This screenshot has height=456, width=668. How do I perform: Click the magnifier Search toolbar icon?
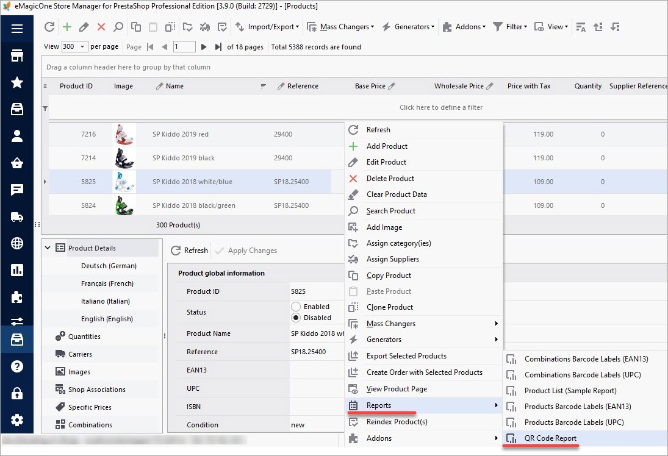click(118, 27)
